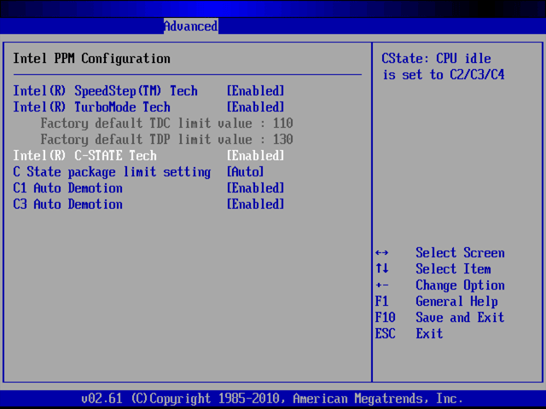Click Change Option help label
The image size is (546, 409).
click(460, 285)
